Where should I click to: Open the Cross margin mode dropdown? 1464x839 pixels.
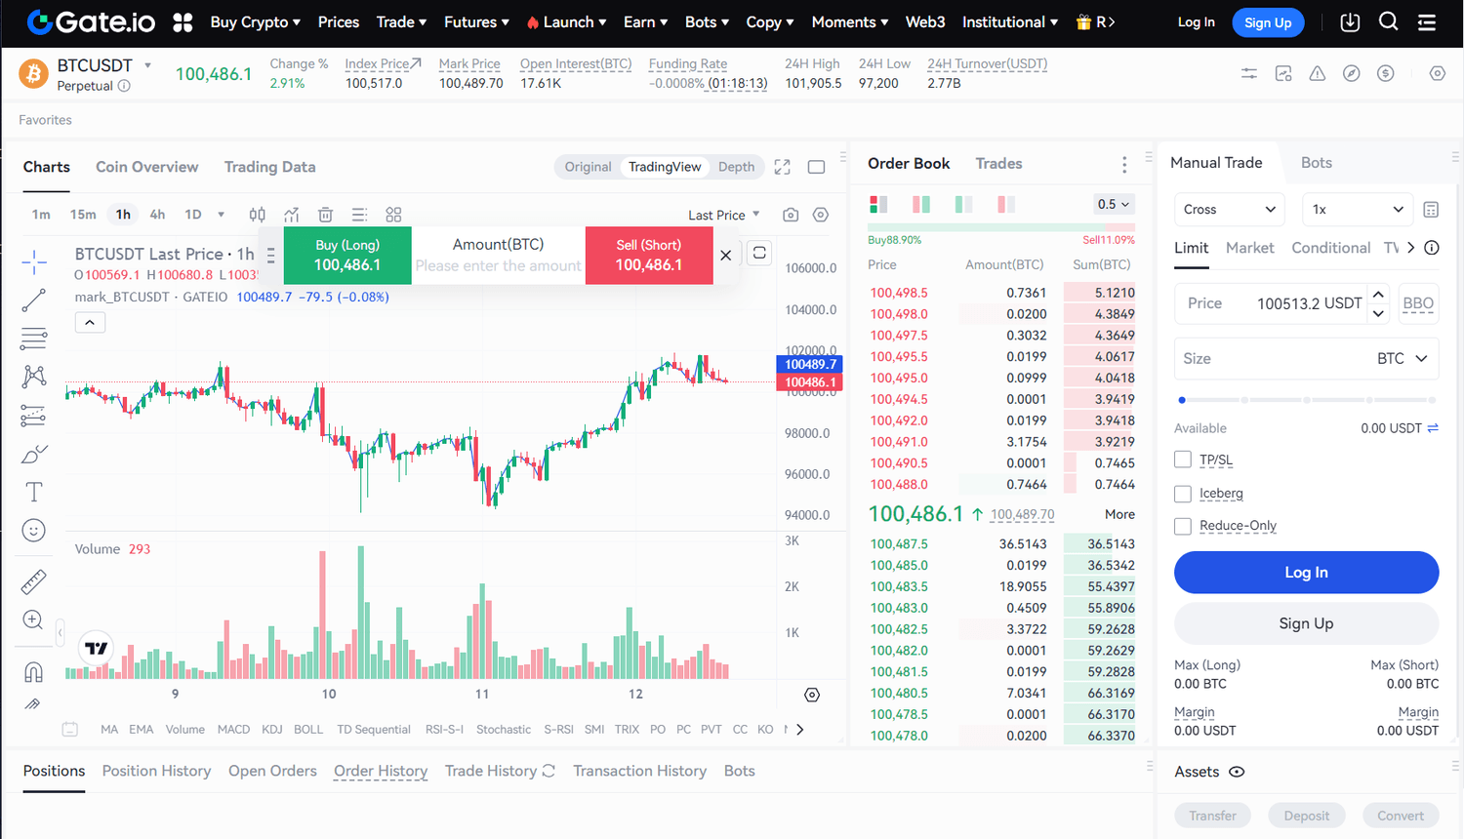[x=1230, y=210]
